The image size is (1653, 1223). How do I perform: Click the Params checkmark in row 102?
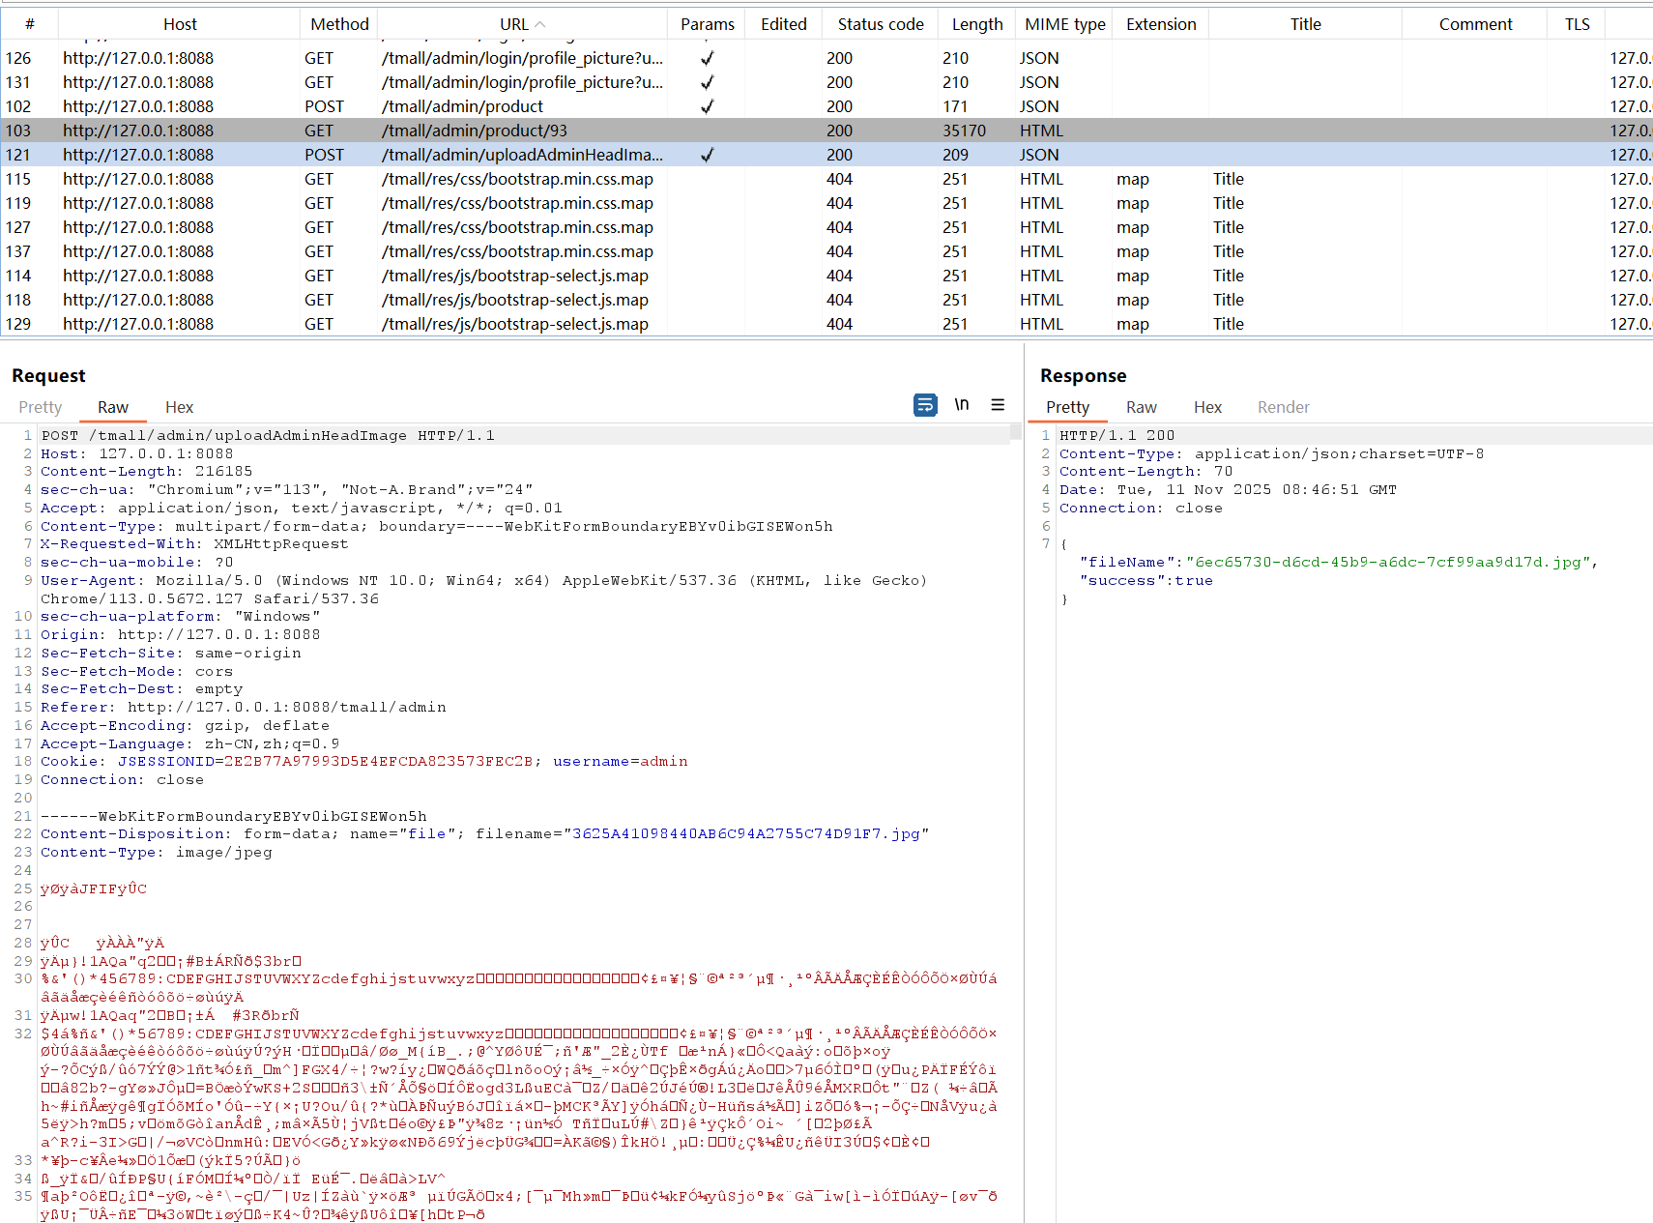point(707,106)
